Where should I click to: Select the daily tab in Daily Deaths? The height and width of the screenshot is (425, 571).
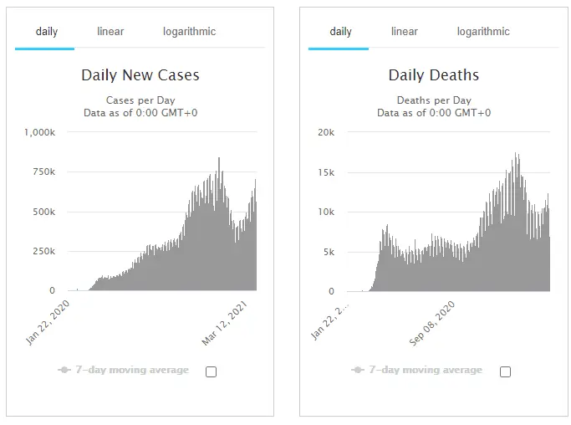(340, 32)
